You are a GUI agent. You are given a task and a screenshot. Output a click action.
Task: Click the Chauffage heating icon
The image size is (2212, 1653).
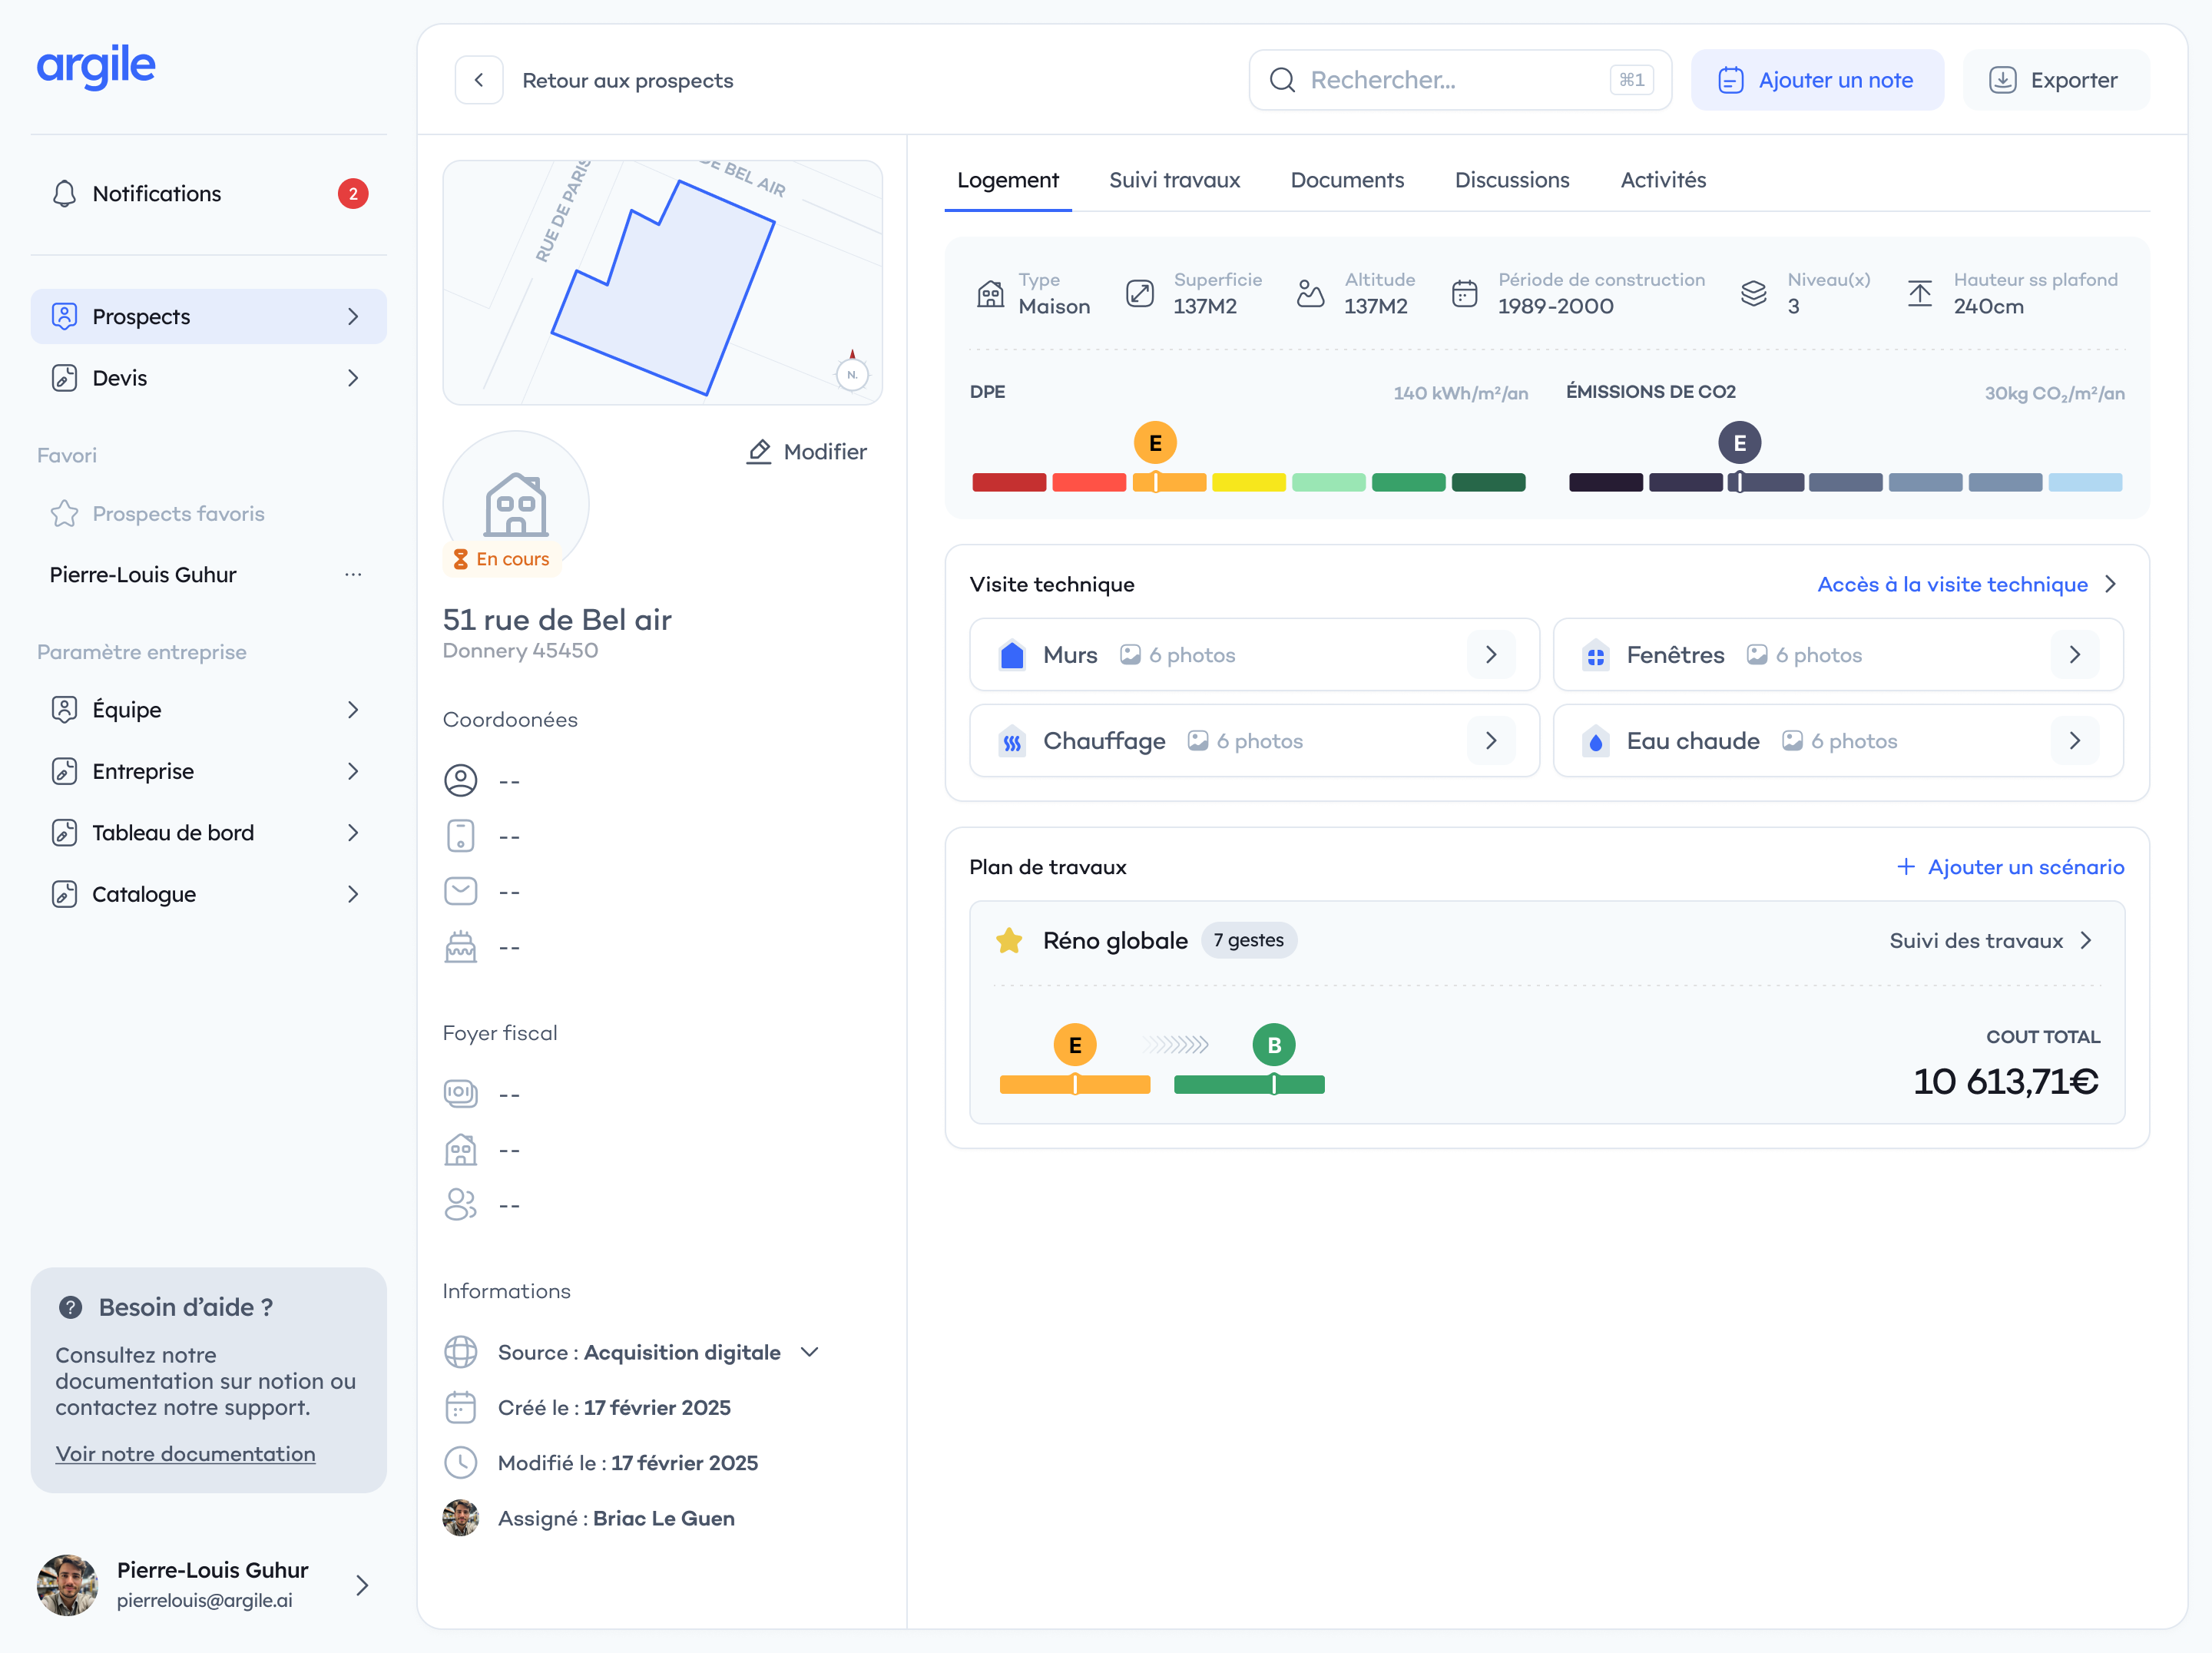[x=1012, y=741]
